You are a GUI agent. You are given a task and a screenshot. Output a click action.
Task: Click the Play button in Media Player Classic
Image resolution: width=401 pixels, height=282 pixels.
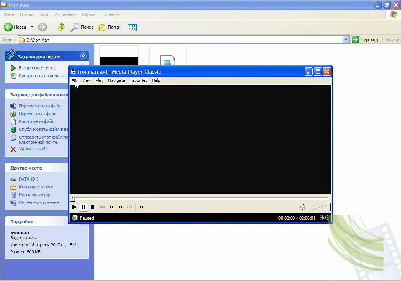click(x=74, y=207)
